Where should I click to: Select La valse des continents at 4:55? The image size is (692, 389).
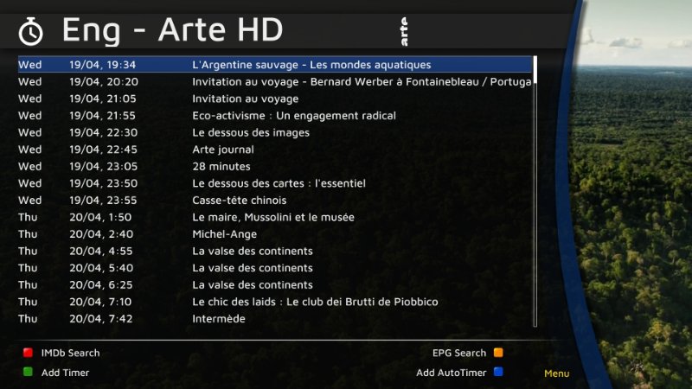pos(275,251)
